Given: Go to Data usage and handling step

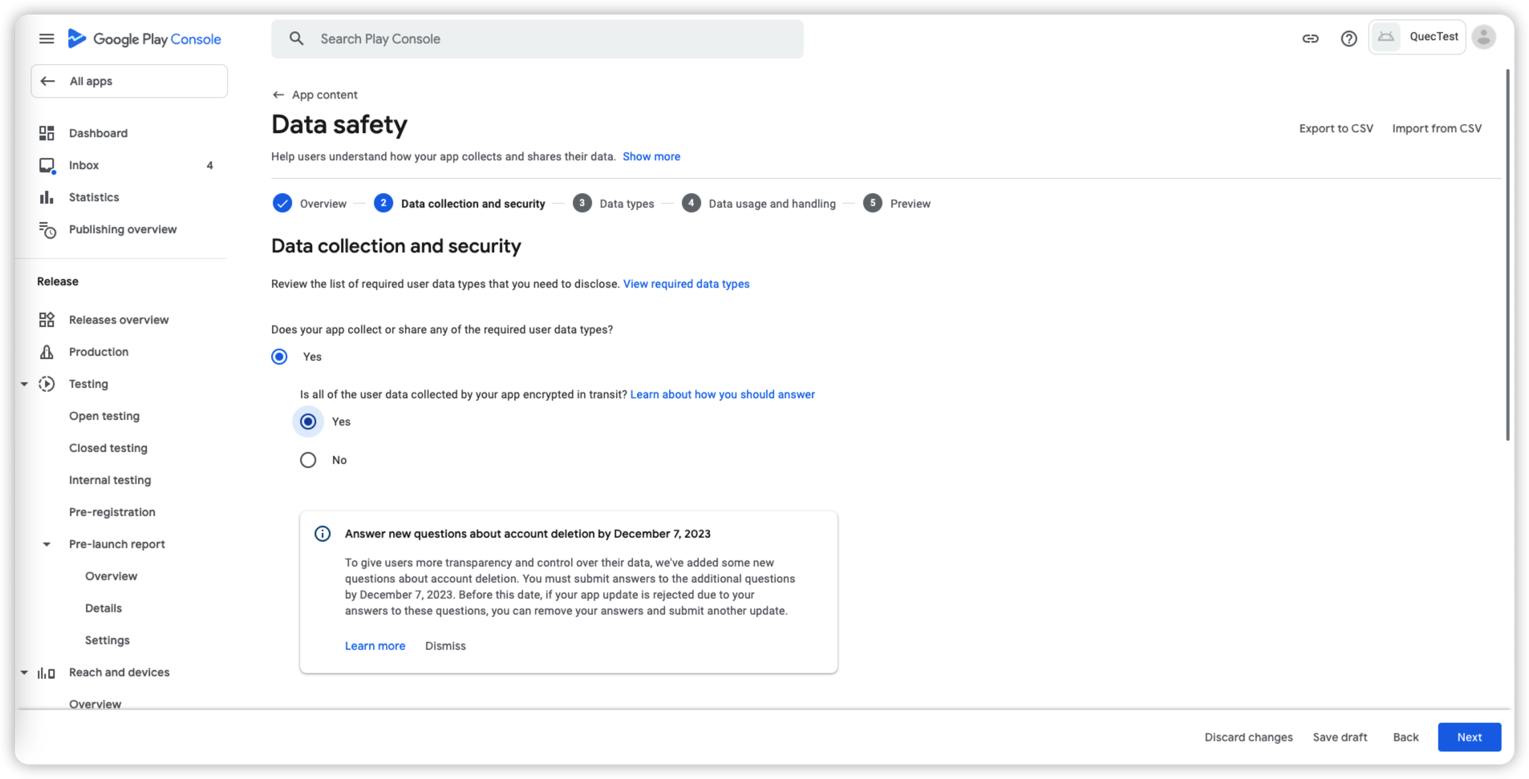Looking at the screenshot, I should (x=772, y=204).
